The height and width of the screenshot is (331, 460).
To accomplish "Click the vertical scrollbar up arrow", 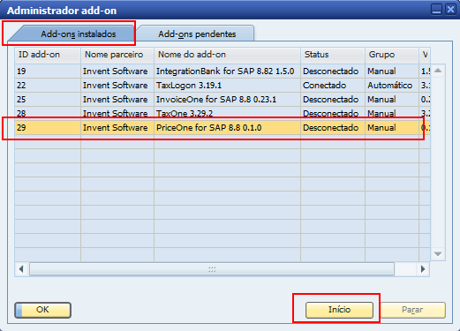I will point(438,71).
